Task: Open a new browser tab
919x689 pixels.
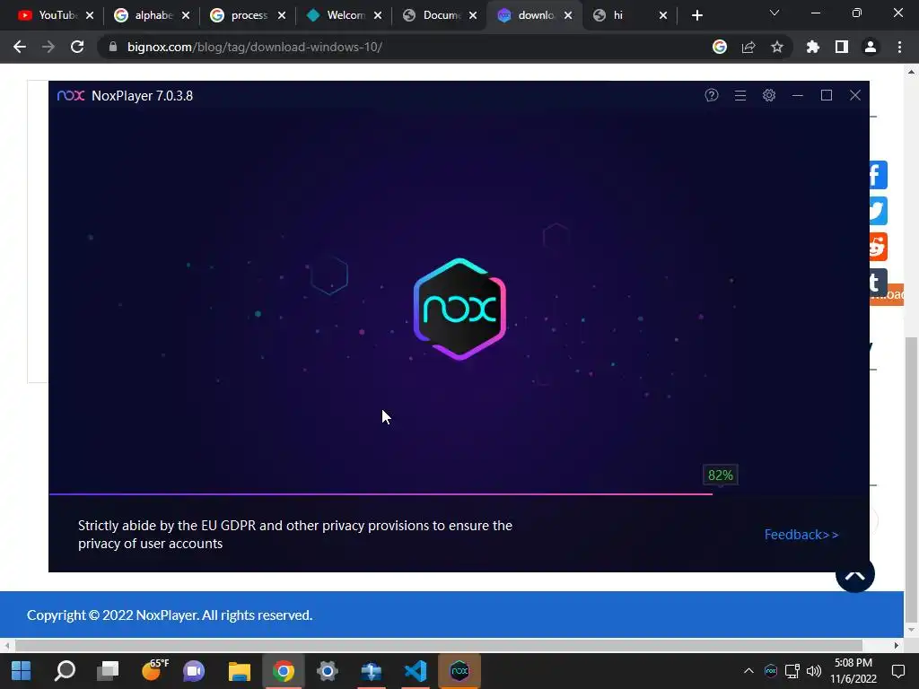Action: click(696, 15)
